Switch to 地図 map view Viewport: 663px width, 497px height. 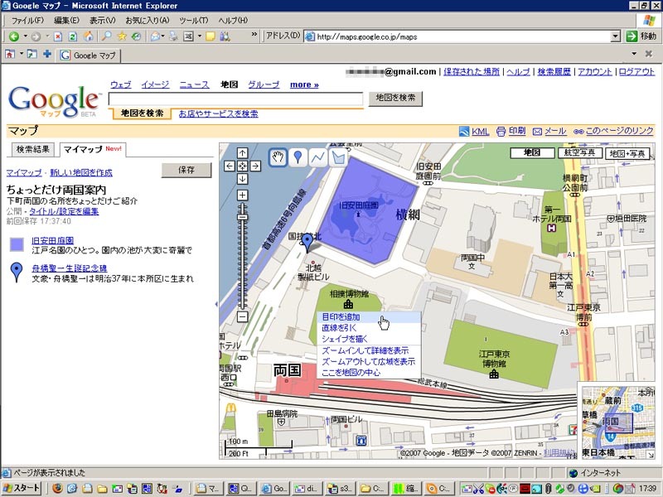532,153
